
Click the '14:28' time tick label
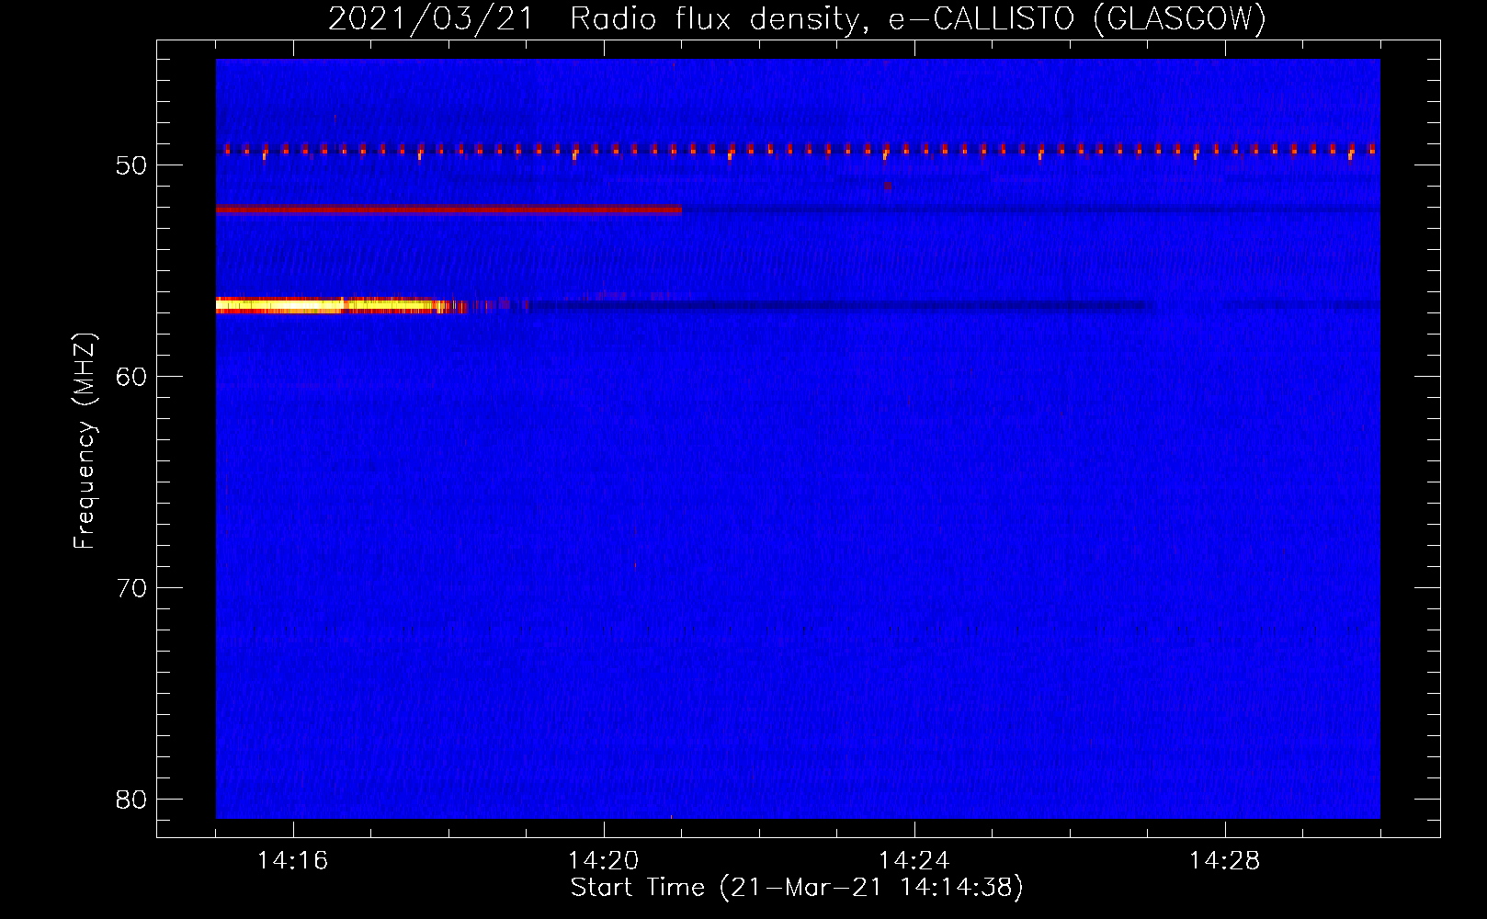1224,861
